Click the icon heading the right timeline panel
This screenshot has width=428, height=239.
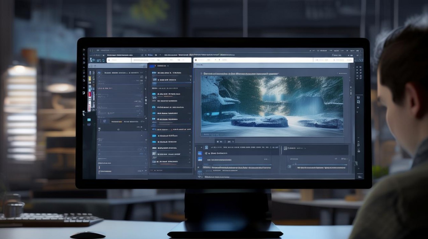[285, 148]
